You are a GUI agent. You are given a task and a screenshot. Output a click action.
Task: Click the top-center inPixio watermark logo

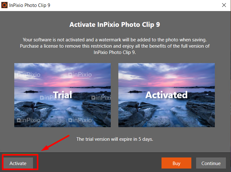(80, 75)
